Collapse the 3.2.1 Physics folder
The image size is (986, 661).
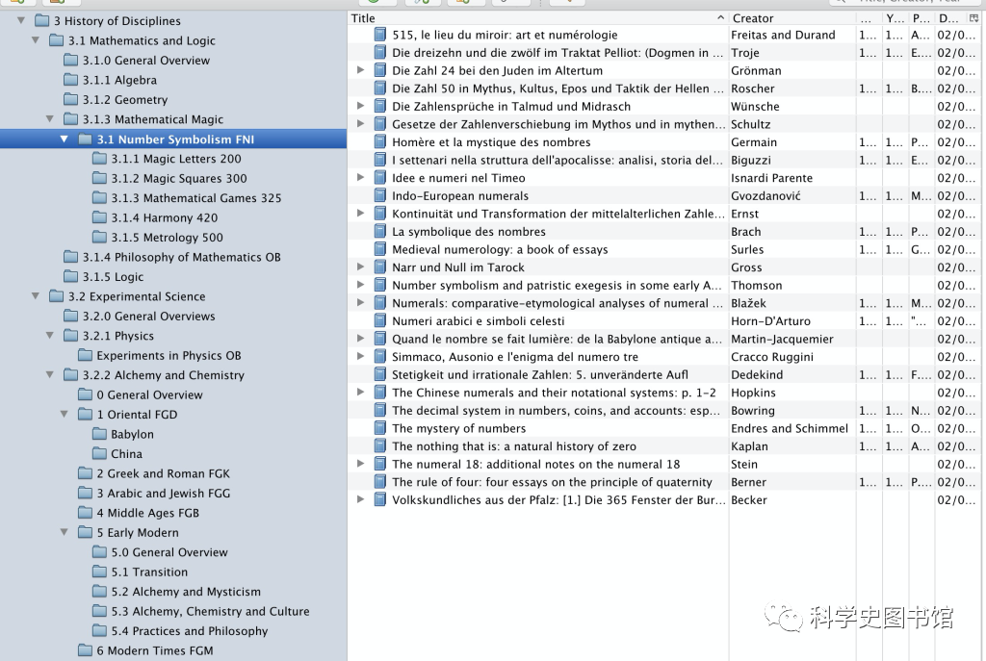pyautogui.click(x=50, y=336)
